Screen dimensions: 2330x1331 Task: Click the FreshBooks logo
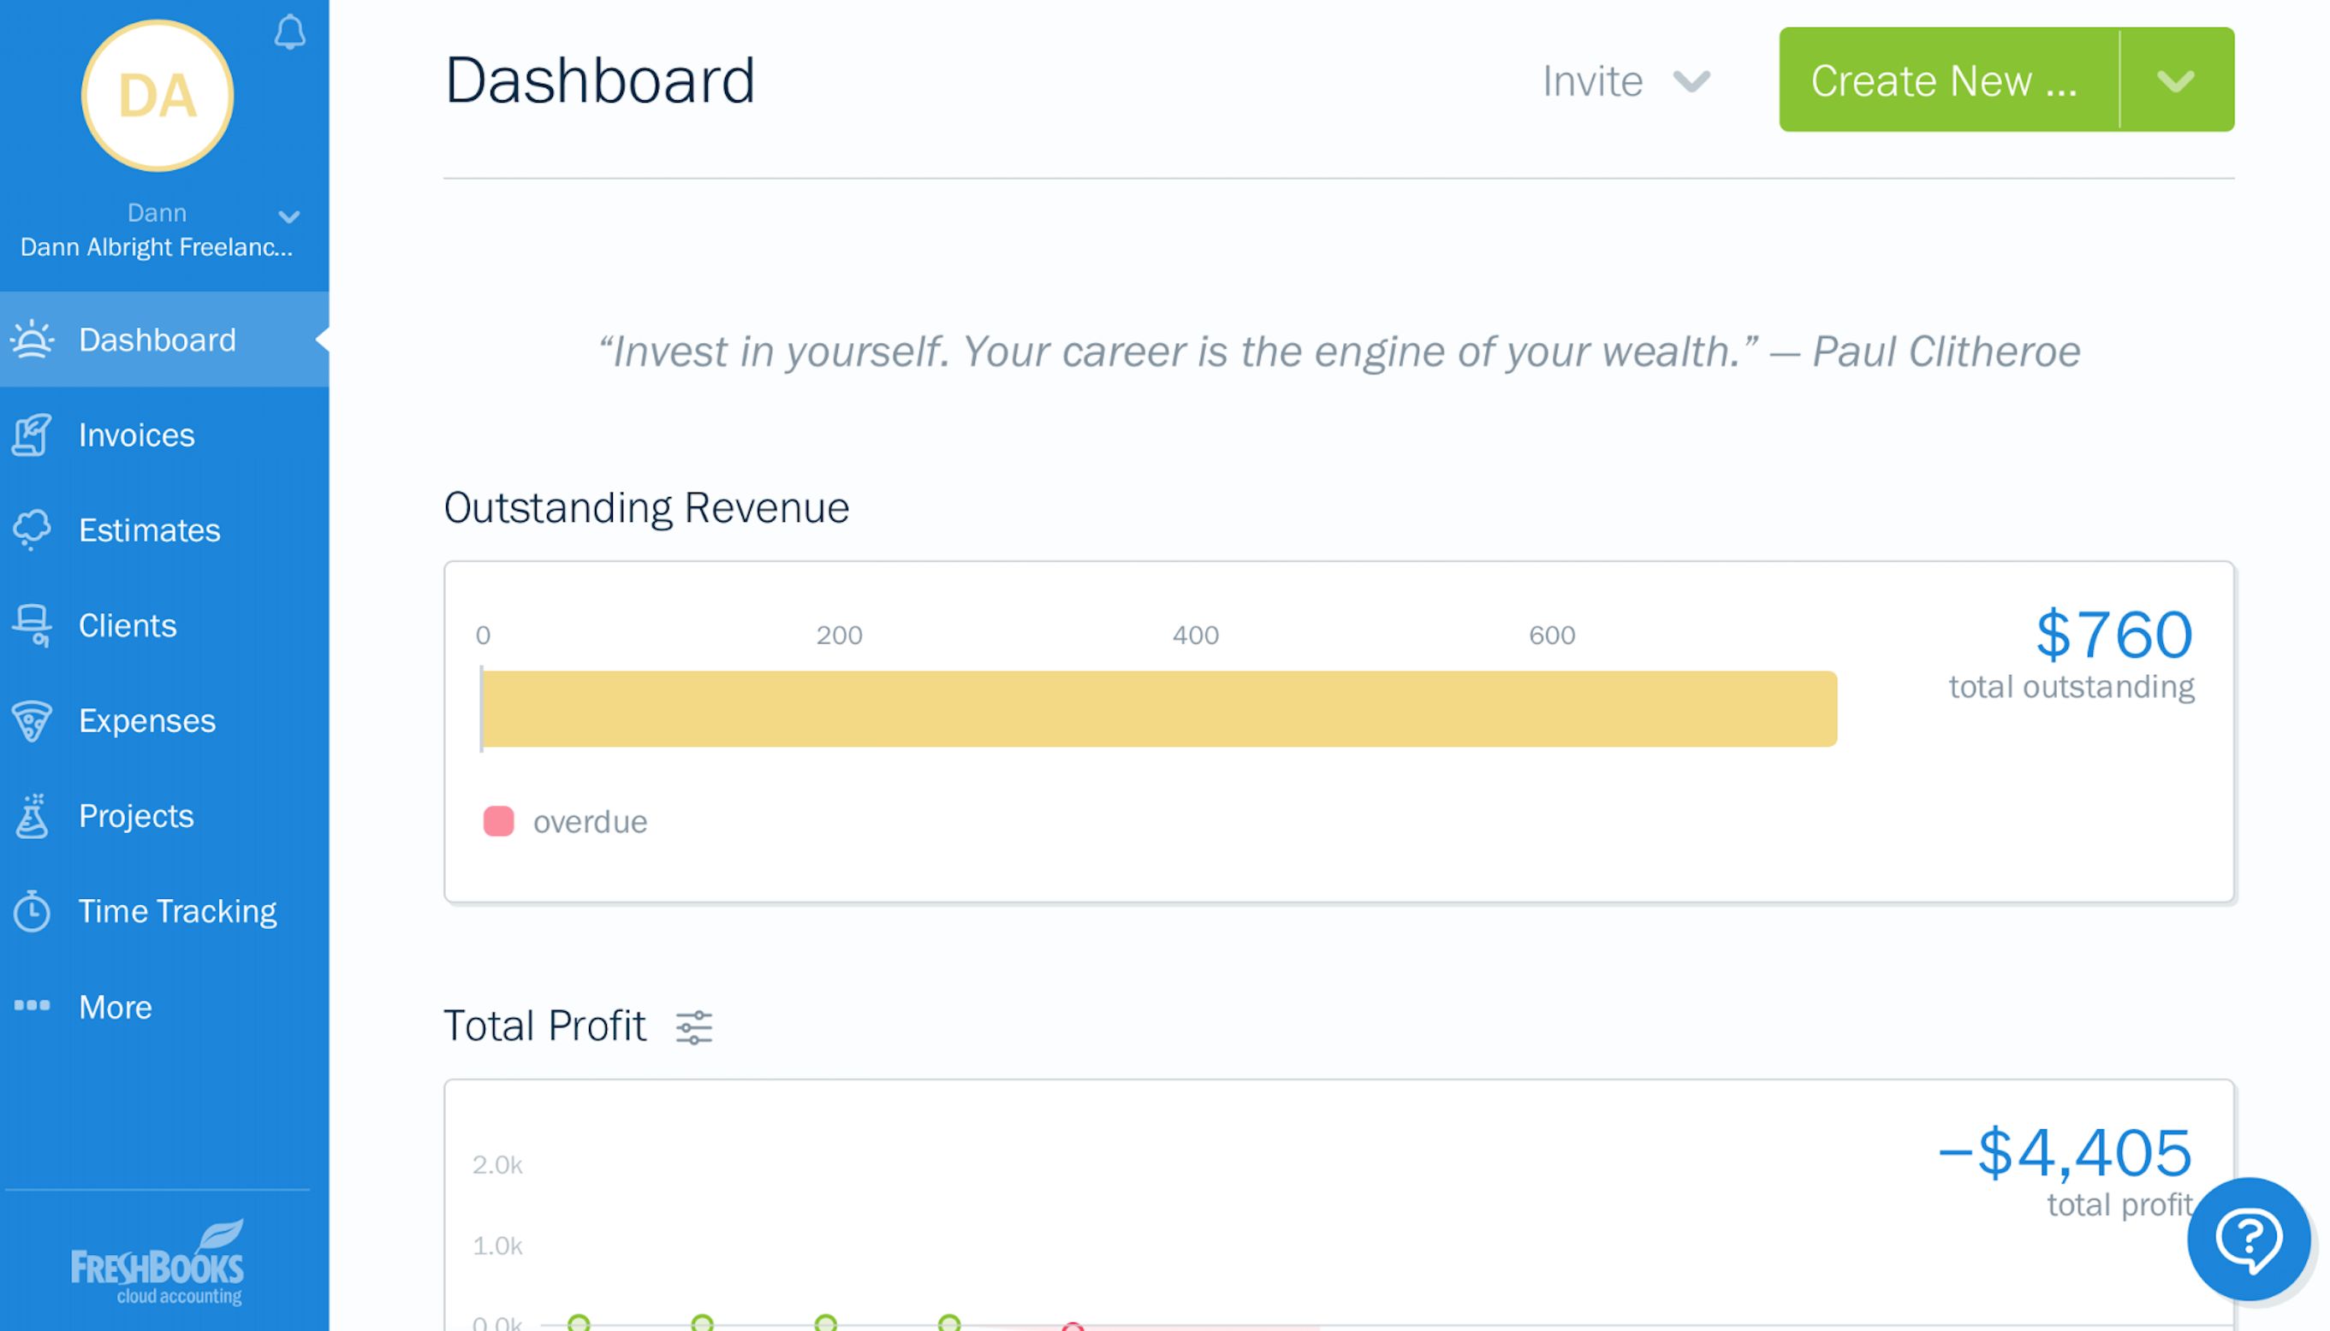[x=158, y=1264]
